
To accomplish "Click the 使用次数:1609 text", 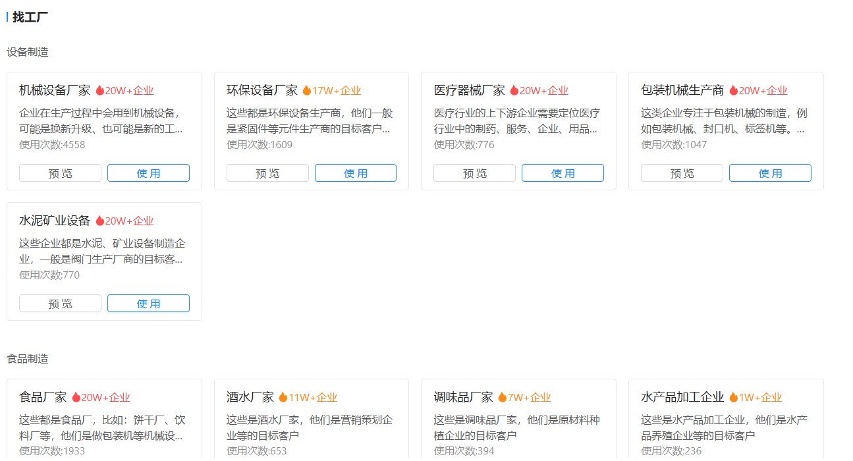I will pos(260,144).
